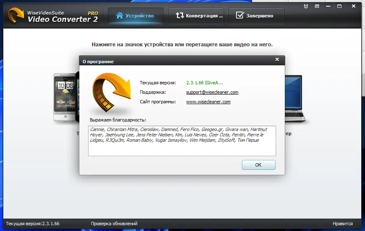The image size is (365, 231).
Task: Click the drag-video instruction heading text
Action: [x=182, y=45]
